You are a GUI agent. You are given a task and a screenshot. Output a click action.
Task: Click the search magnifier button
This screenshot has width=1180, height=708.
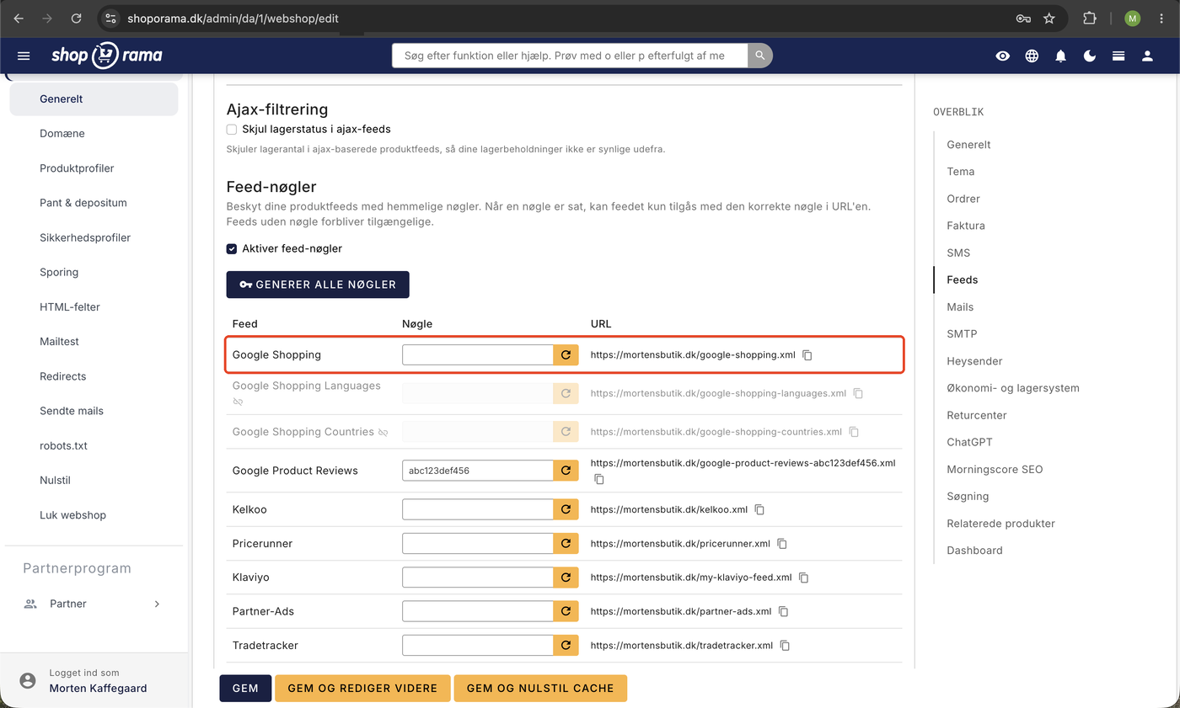coord(760,56)
